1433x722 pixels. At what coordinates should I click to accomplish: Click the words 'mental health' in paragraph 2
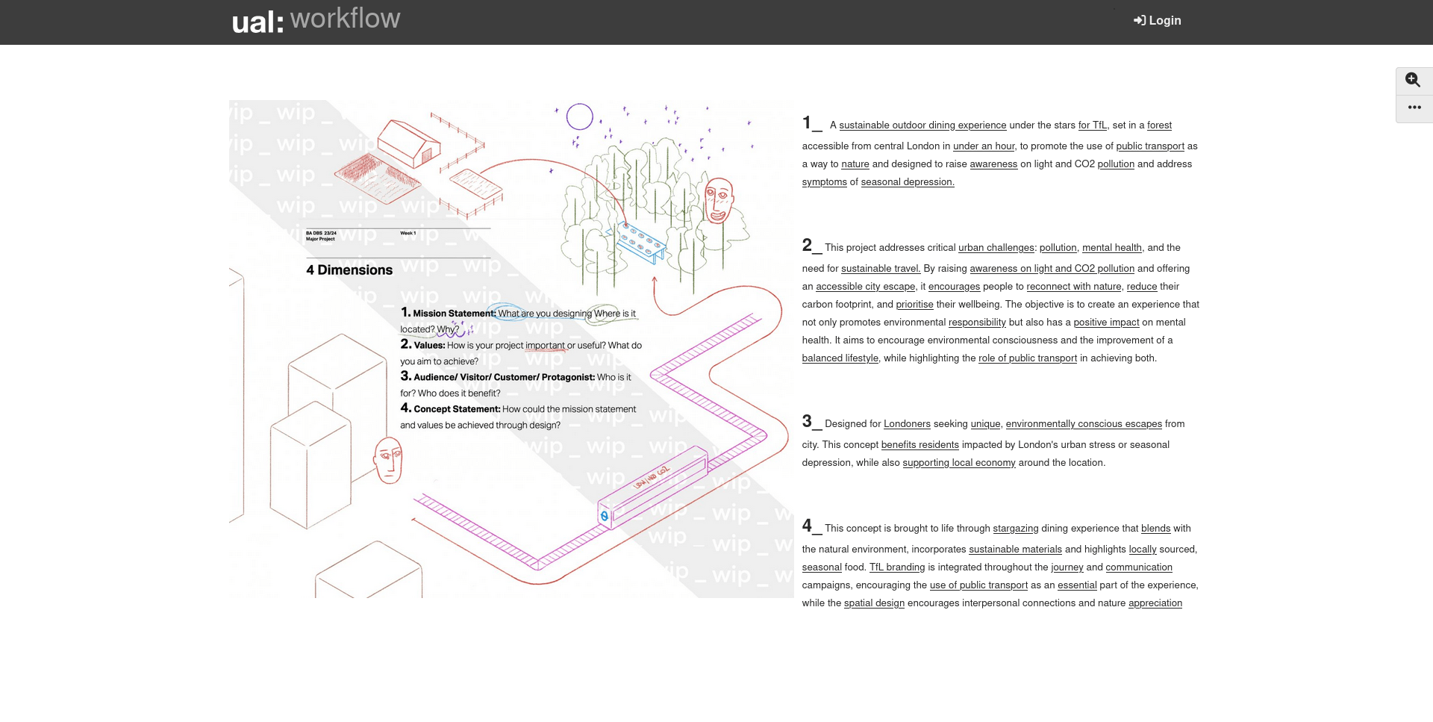(x=1112, y=248)
